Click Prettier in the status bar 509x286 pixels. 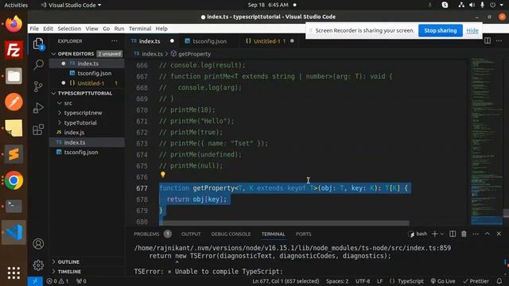[x=476, y=281]
